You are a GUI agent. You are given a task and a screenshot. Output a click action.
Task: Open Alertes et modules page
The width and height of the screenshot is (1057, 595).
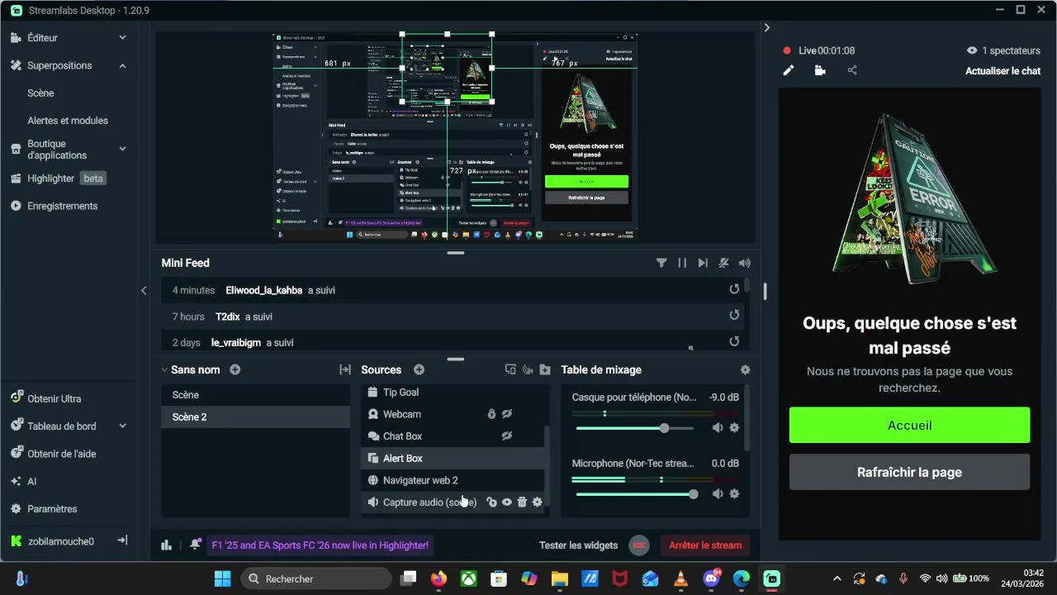tap(68, 120)
